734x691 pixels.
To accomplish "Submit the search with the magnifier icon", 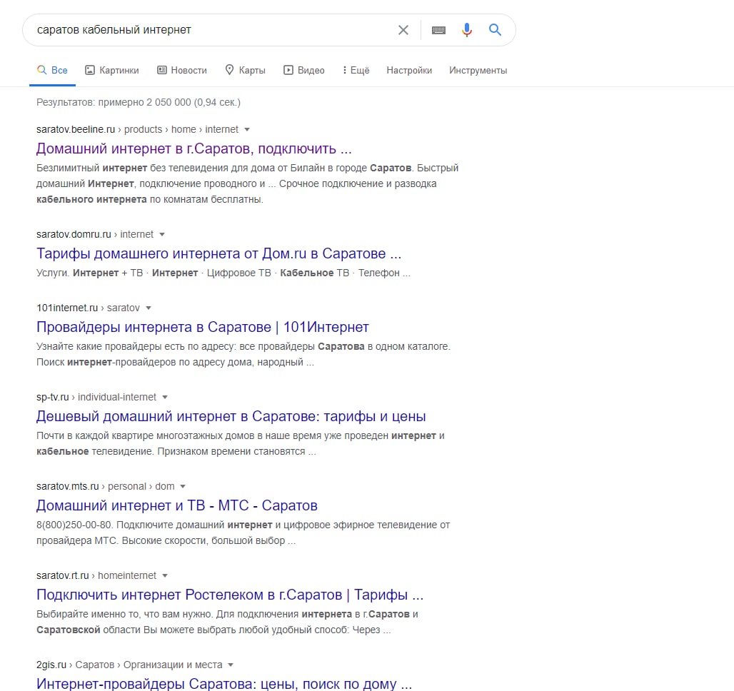I will point(495,30).
